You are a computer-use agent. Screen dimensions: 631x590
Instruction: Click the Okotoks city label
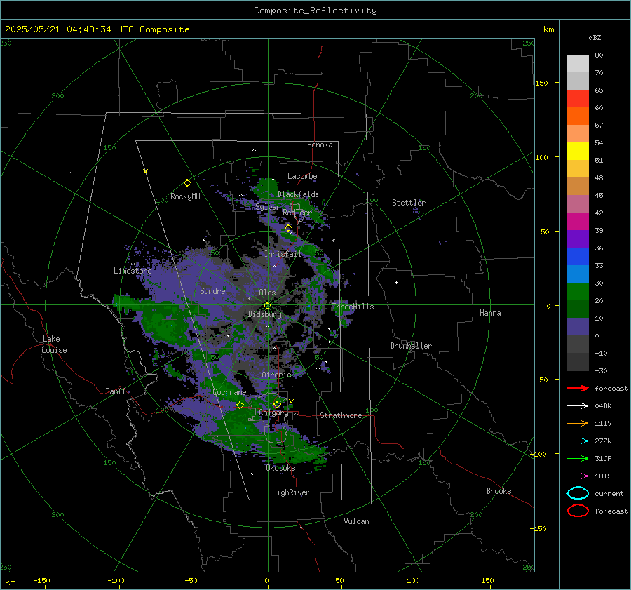coord(280,468)
